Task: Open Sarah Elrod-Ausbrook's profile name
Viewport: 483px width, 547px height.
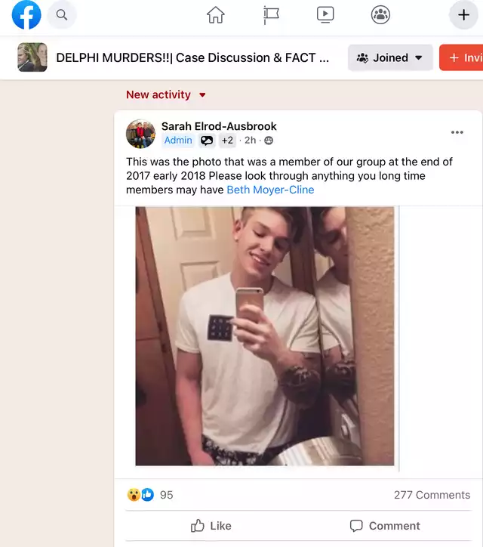Action: [x=219, y=126]
